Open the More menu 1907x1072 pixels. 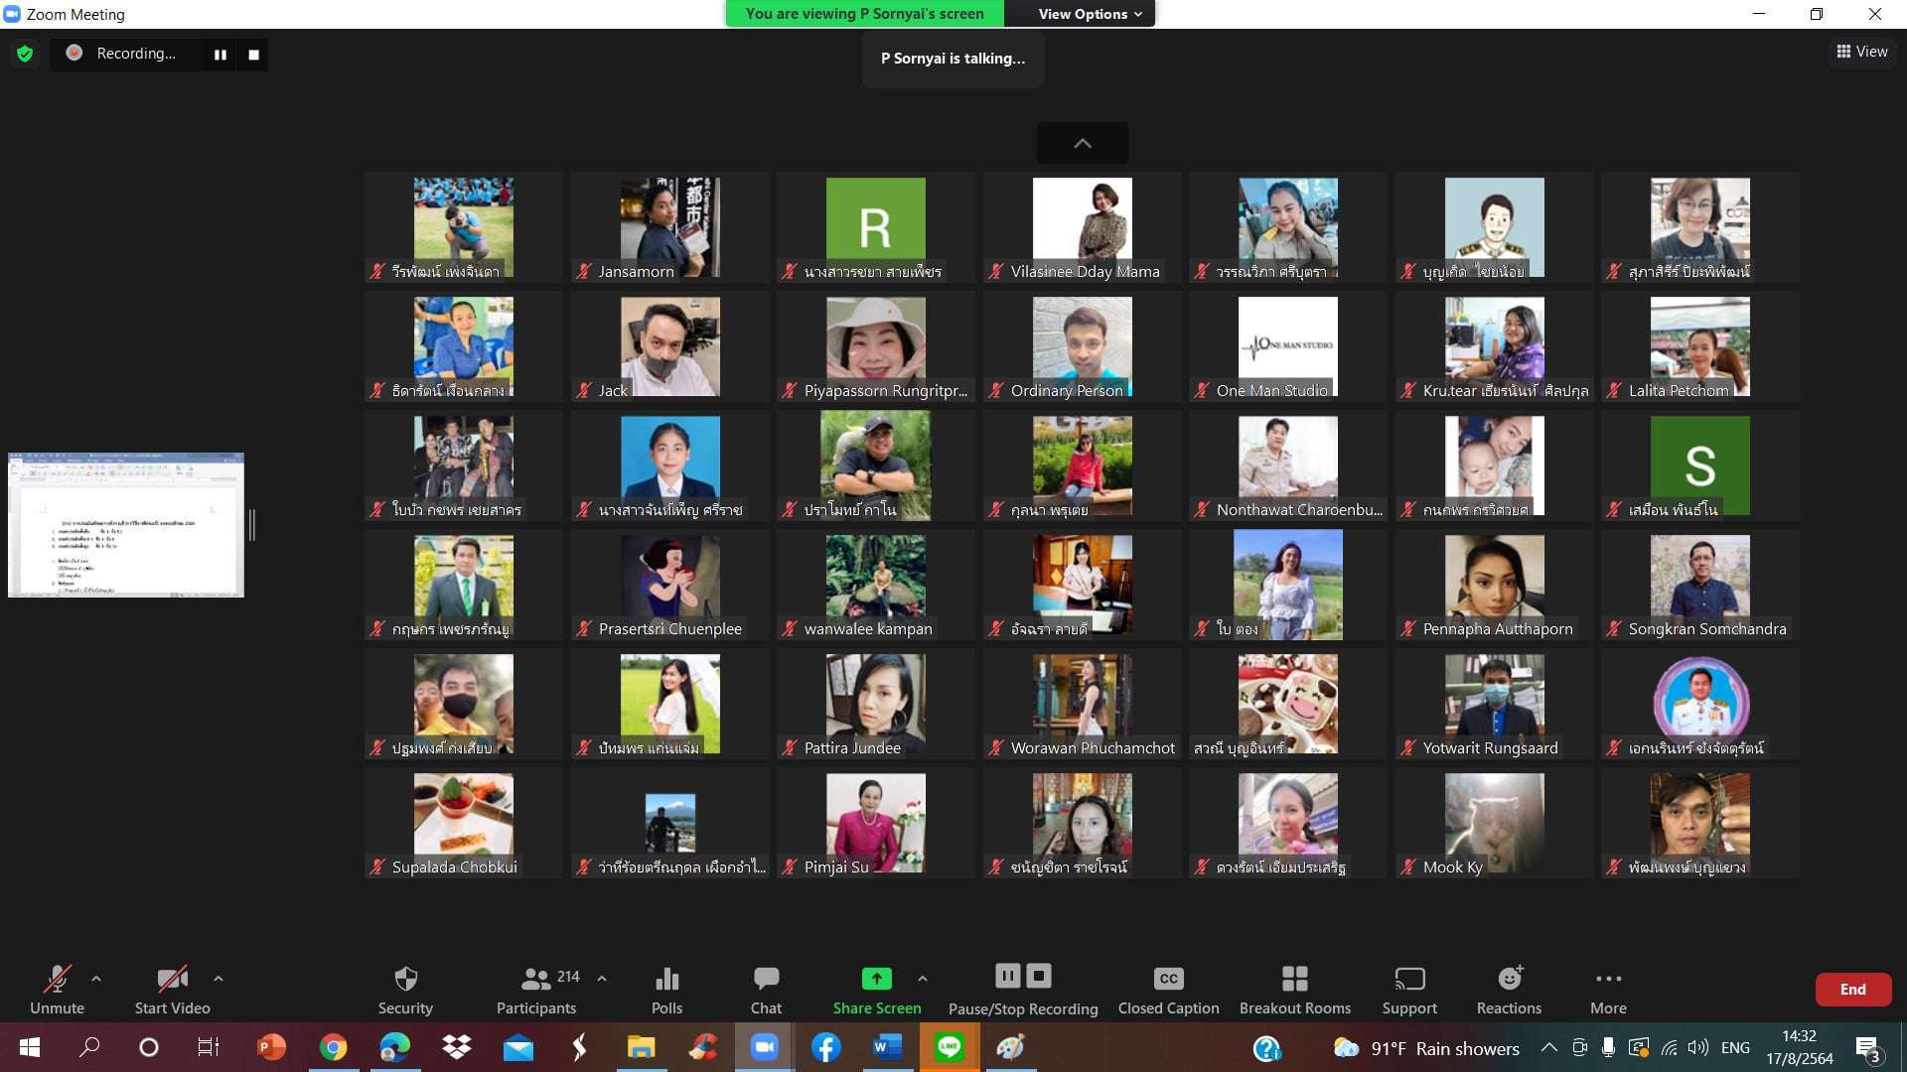point(1608,980)
